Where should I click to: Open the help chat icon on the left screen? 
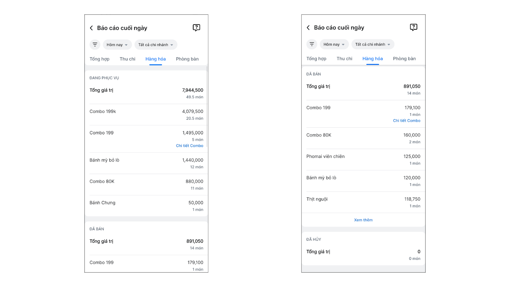click(x=196, y=28)
